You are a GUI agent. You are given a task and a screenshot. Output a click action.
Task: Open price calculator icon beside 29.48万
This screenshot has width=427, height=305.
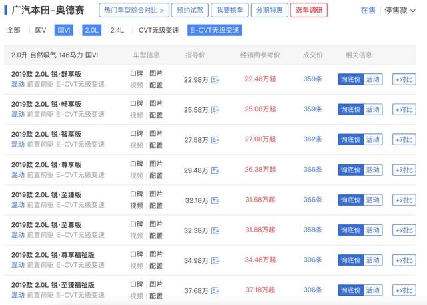coord(215,170)
